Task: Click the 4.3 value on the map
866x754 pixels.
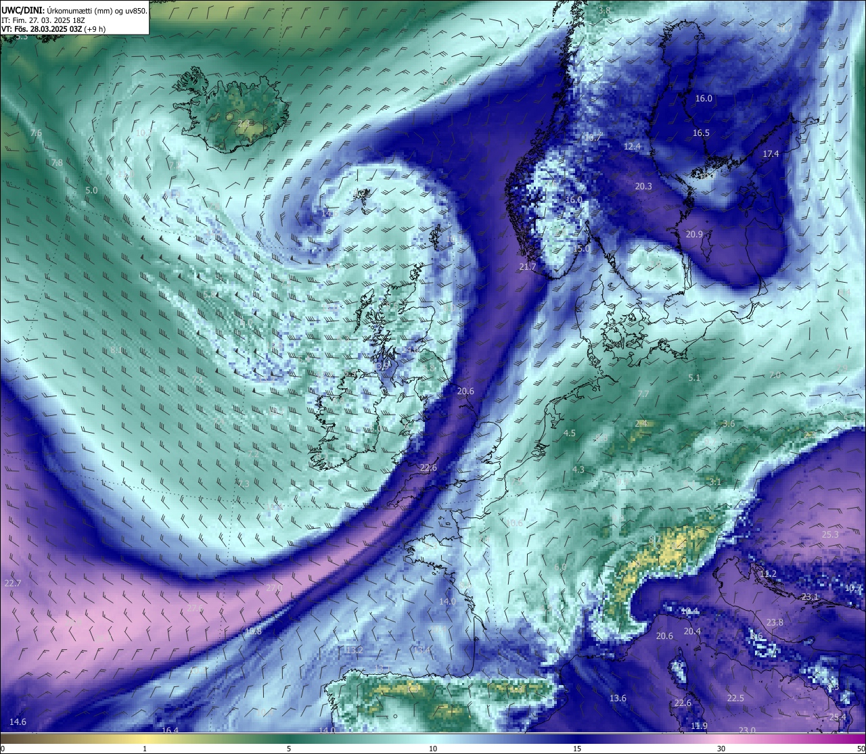Action: click(578, 469)
